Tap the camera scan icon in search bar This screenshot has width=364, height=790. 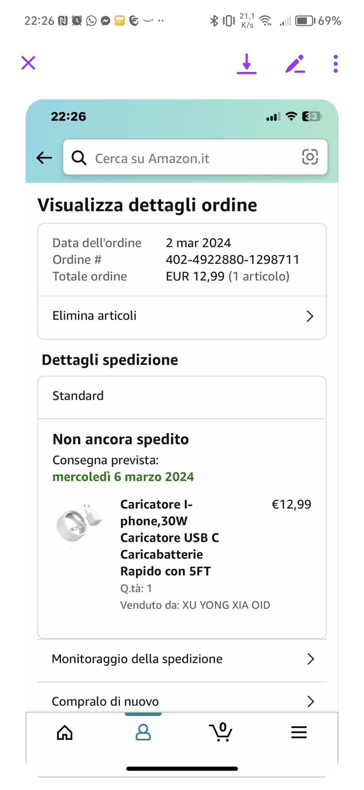(310, 157)
